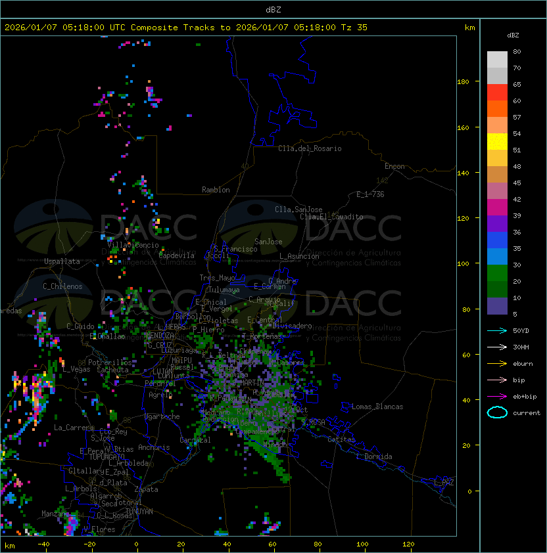The image size is (547, 553).
Task: Click the 'Lomas_Blancas' map label
Action: (x=377, y=407)
